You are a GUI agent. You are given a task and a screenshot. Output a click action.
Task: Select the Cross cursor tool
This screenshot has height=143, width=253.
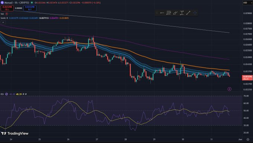[x=195, y=13]
